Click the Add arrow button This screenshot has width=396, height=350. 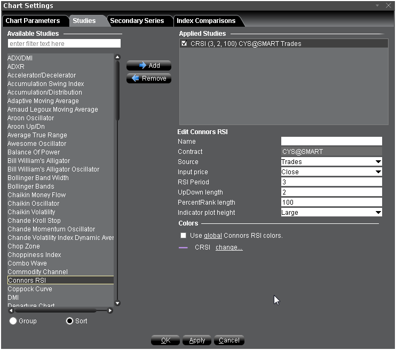[x=148, y=66]
